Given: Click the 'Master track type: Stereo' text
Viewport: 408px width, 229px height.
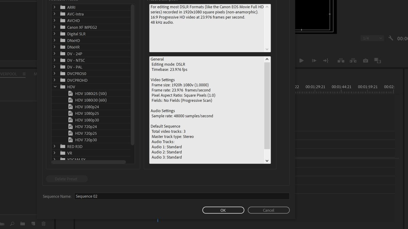Looking at the screenshot, I should (173, 137).
